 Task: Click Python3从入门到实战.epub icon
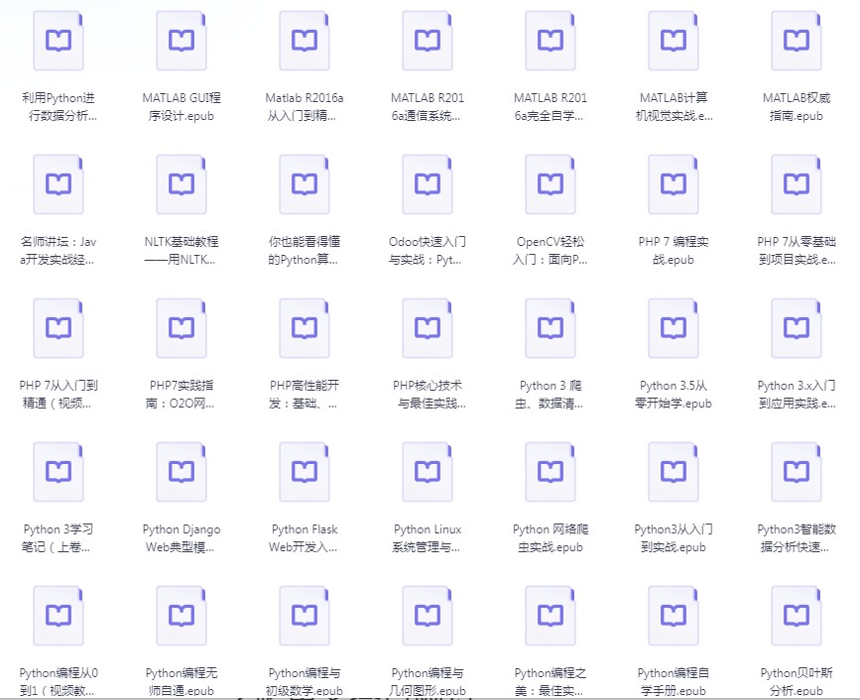(x=673, y=472)
